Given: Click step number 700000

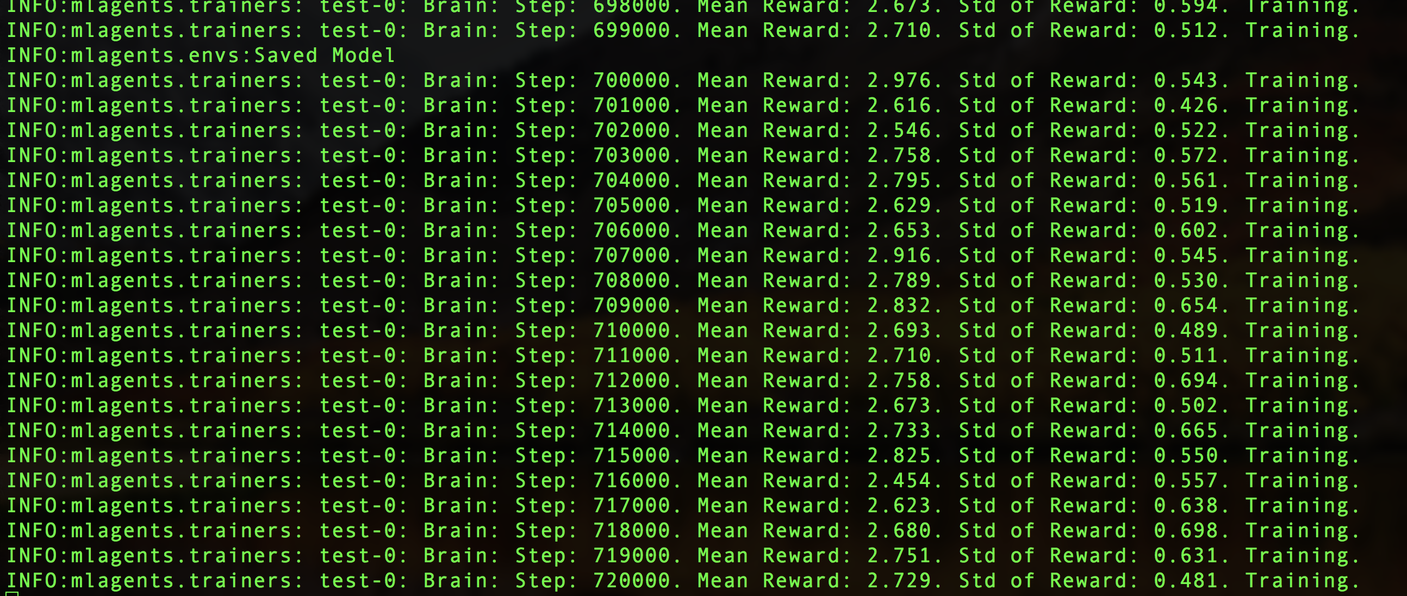Looking at the screenshot, I should tap(631, 80).
